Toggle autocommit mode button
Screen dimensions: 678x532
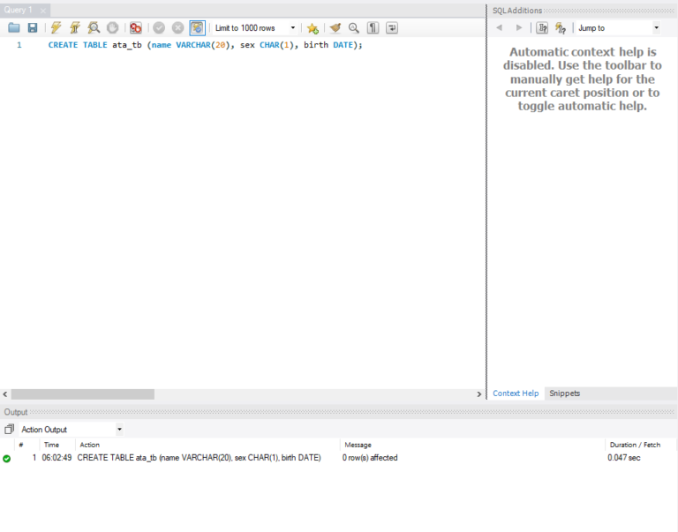(197, 28)
